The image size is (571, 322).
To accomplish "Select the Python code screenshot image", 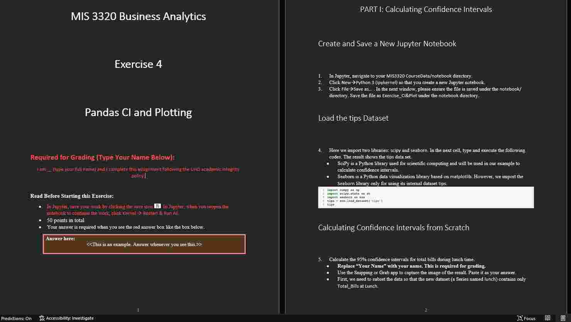I will [426, 197].
